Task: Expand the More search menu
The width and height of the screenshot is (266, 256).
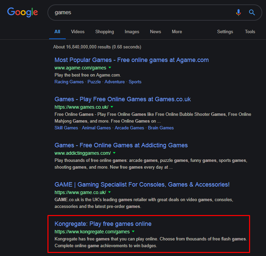Action: (177, 32)
